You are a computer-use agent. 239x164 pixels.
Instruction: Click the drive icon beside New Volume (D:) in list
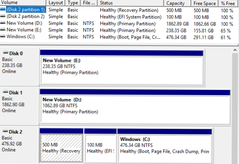coord(3,23)
